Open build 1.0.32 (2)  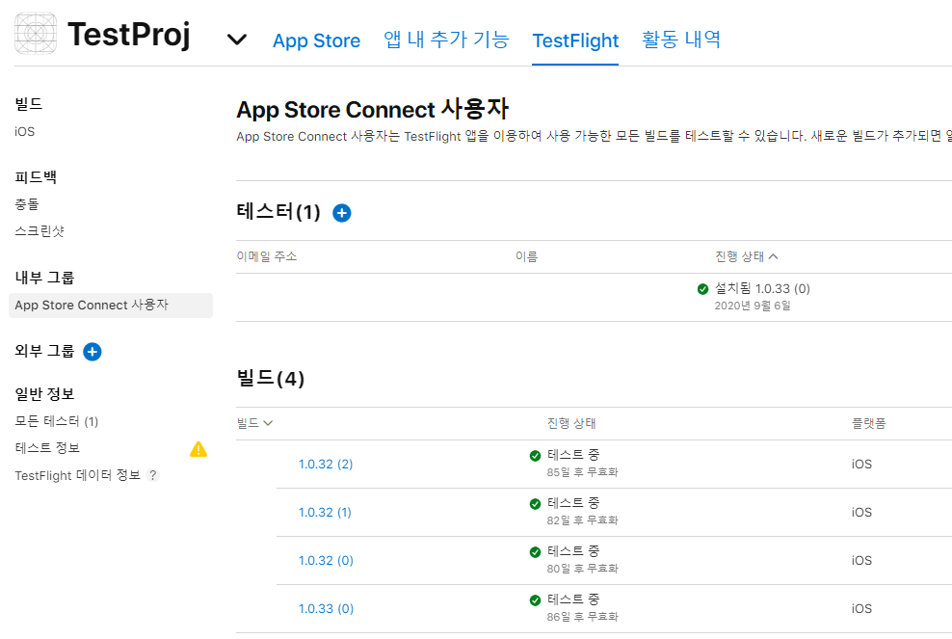(x=326, y=464)
